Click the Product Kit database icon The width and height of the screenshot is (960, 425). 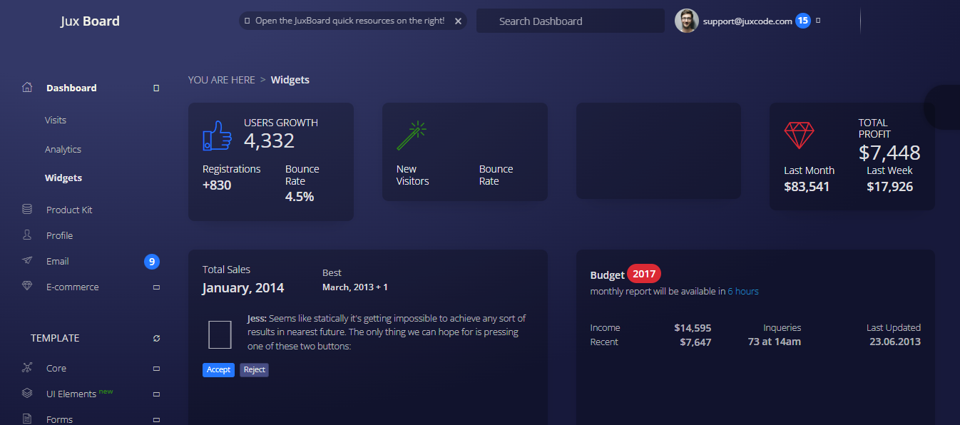point(27,210)
